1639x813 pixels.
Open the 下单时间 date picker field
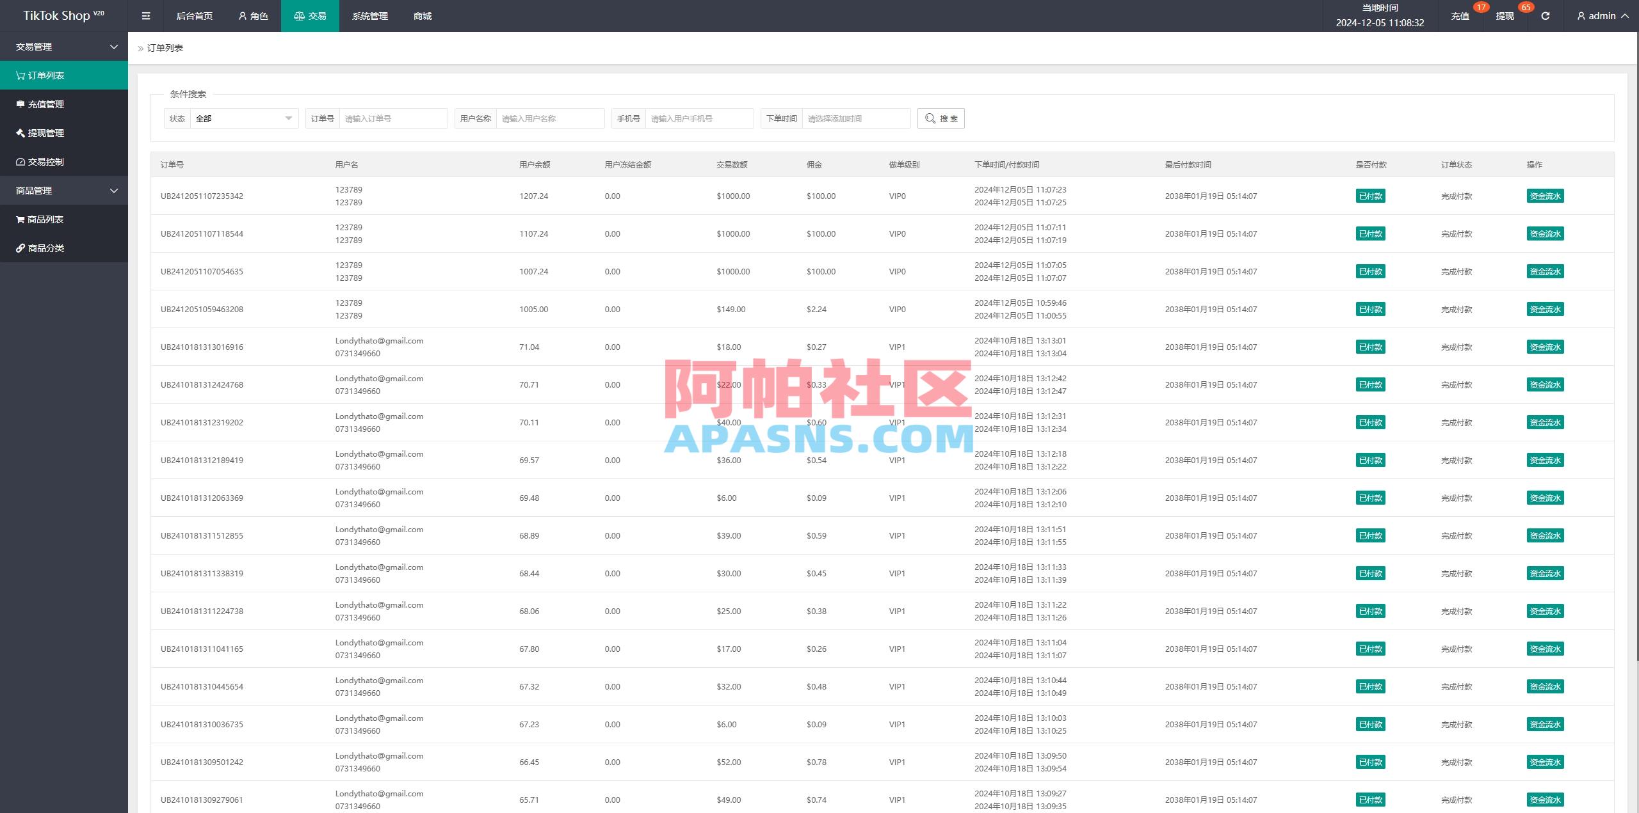pos(856,118)
